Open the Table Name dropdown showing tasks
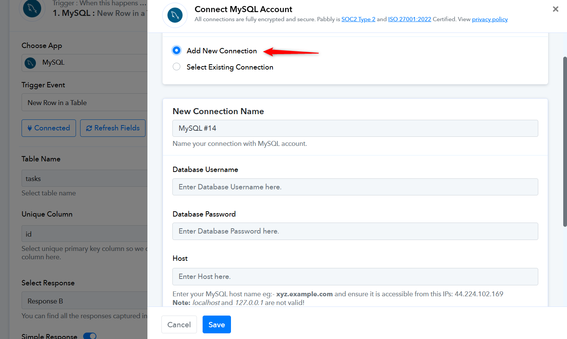 click(x=84, y=178)
